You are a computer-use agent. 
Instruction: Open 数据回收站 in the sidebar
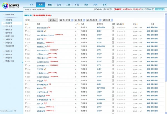(10, 36)
